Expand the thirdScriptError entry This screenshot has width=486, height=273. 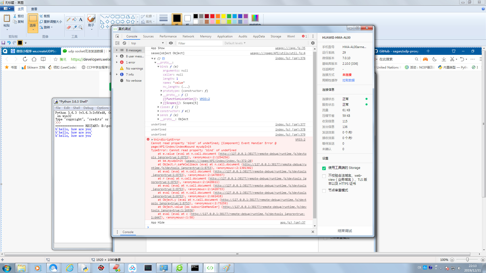[152, 140]
